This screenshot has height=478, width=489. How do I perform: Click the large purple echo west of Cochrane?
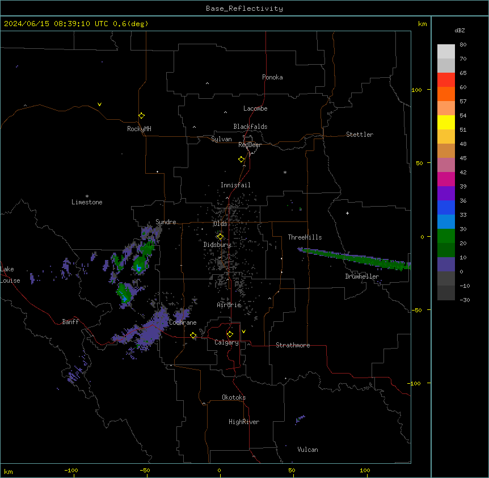click(150, 331)
